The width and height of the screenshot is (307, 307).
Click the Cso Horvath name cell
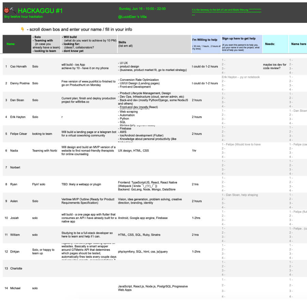pyautogui.click(x=18, y=67)
